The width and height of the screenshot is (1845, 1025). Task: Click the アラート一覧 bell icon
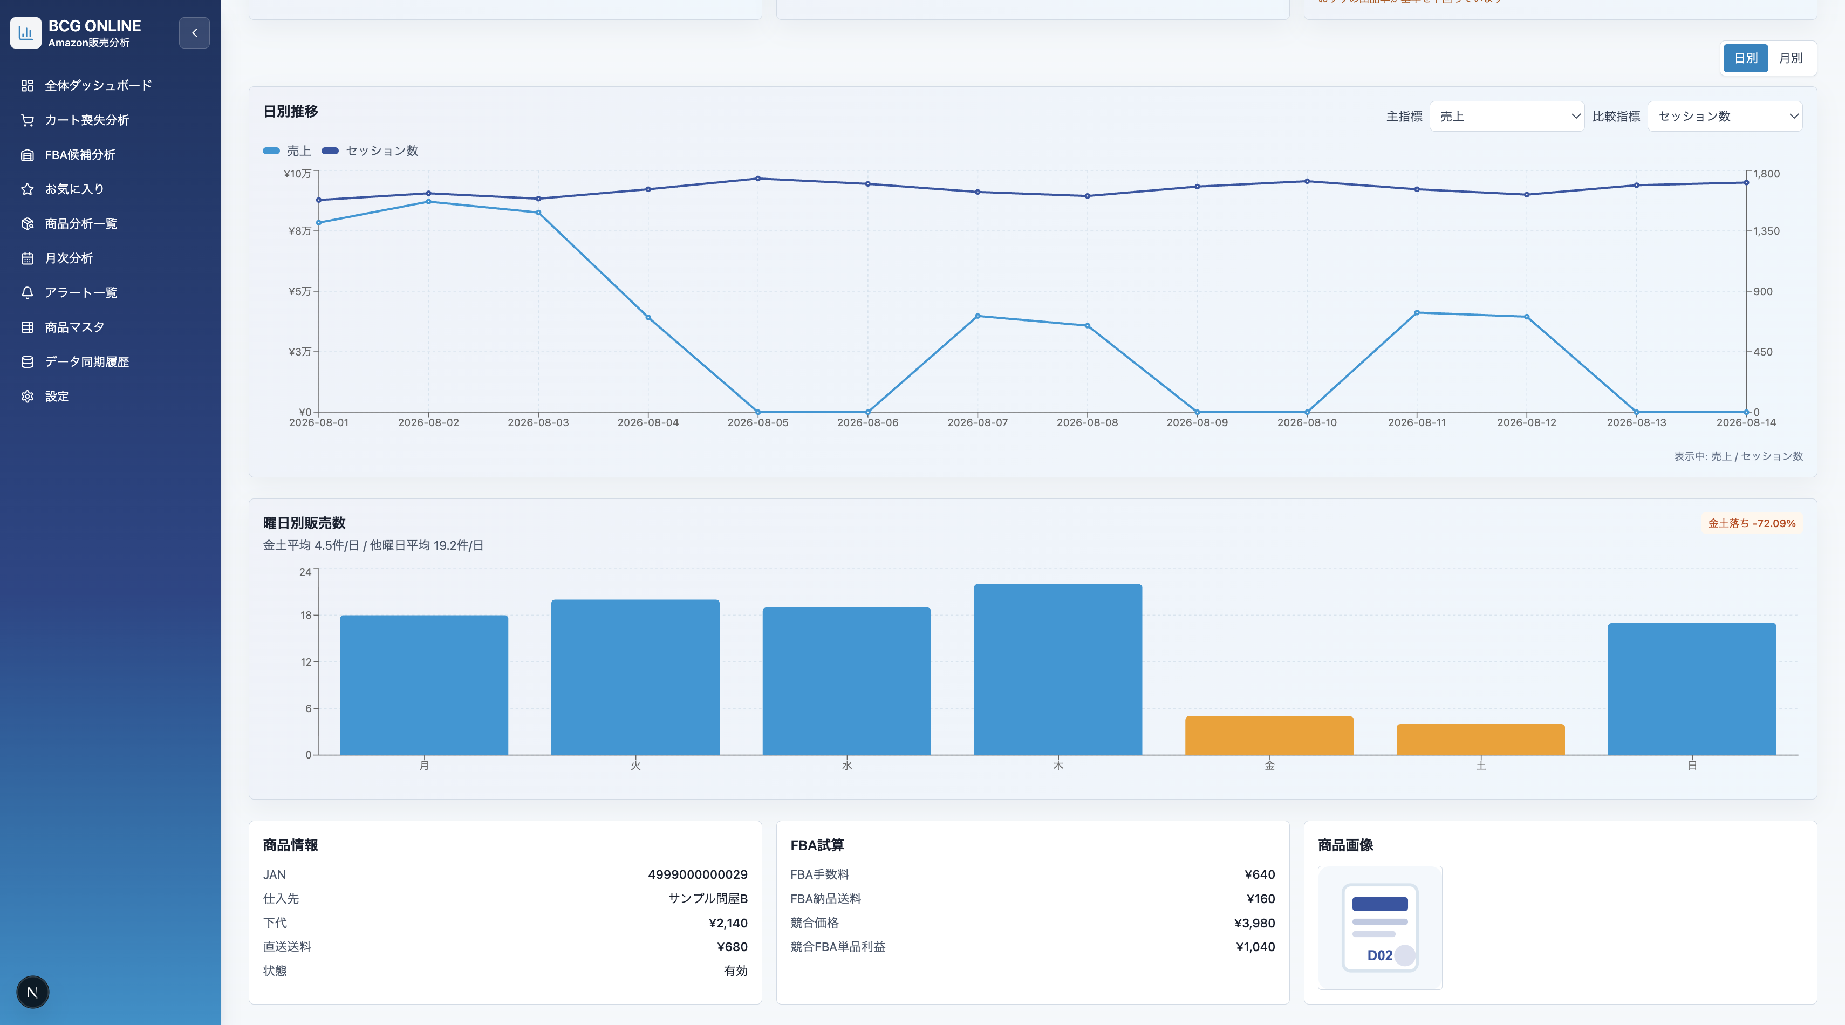(x=27, y=292)
